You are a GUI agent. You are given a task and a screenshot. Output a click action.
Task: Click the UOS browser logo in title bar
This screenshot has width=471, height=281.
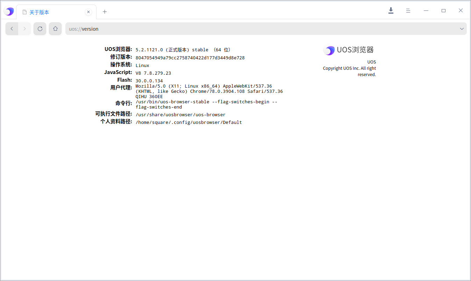point(9,12)
